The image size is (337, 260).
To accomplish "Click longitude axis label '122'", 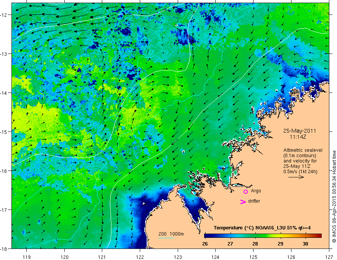I will click(x=140, y=257).
